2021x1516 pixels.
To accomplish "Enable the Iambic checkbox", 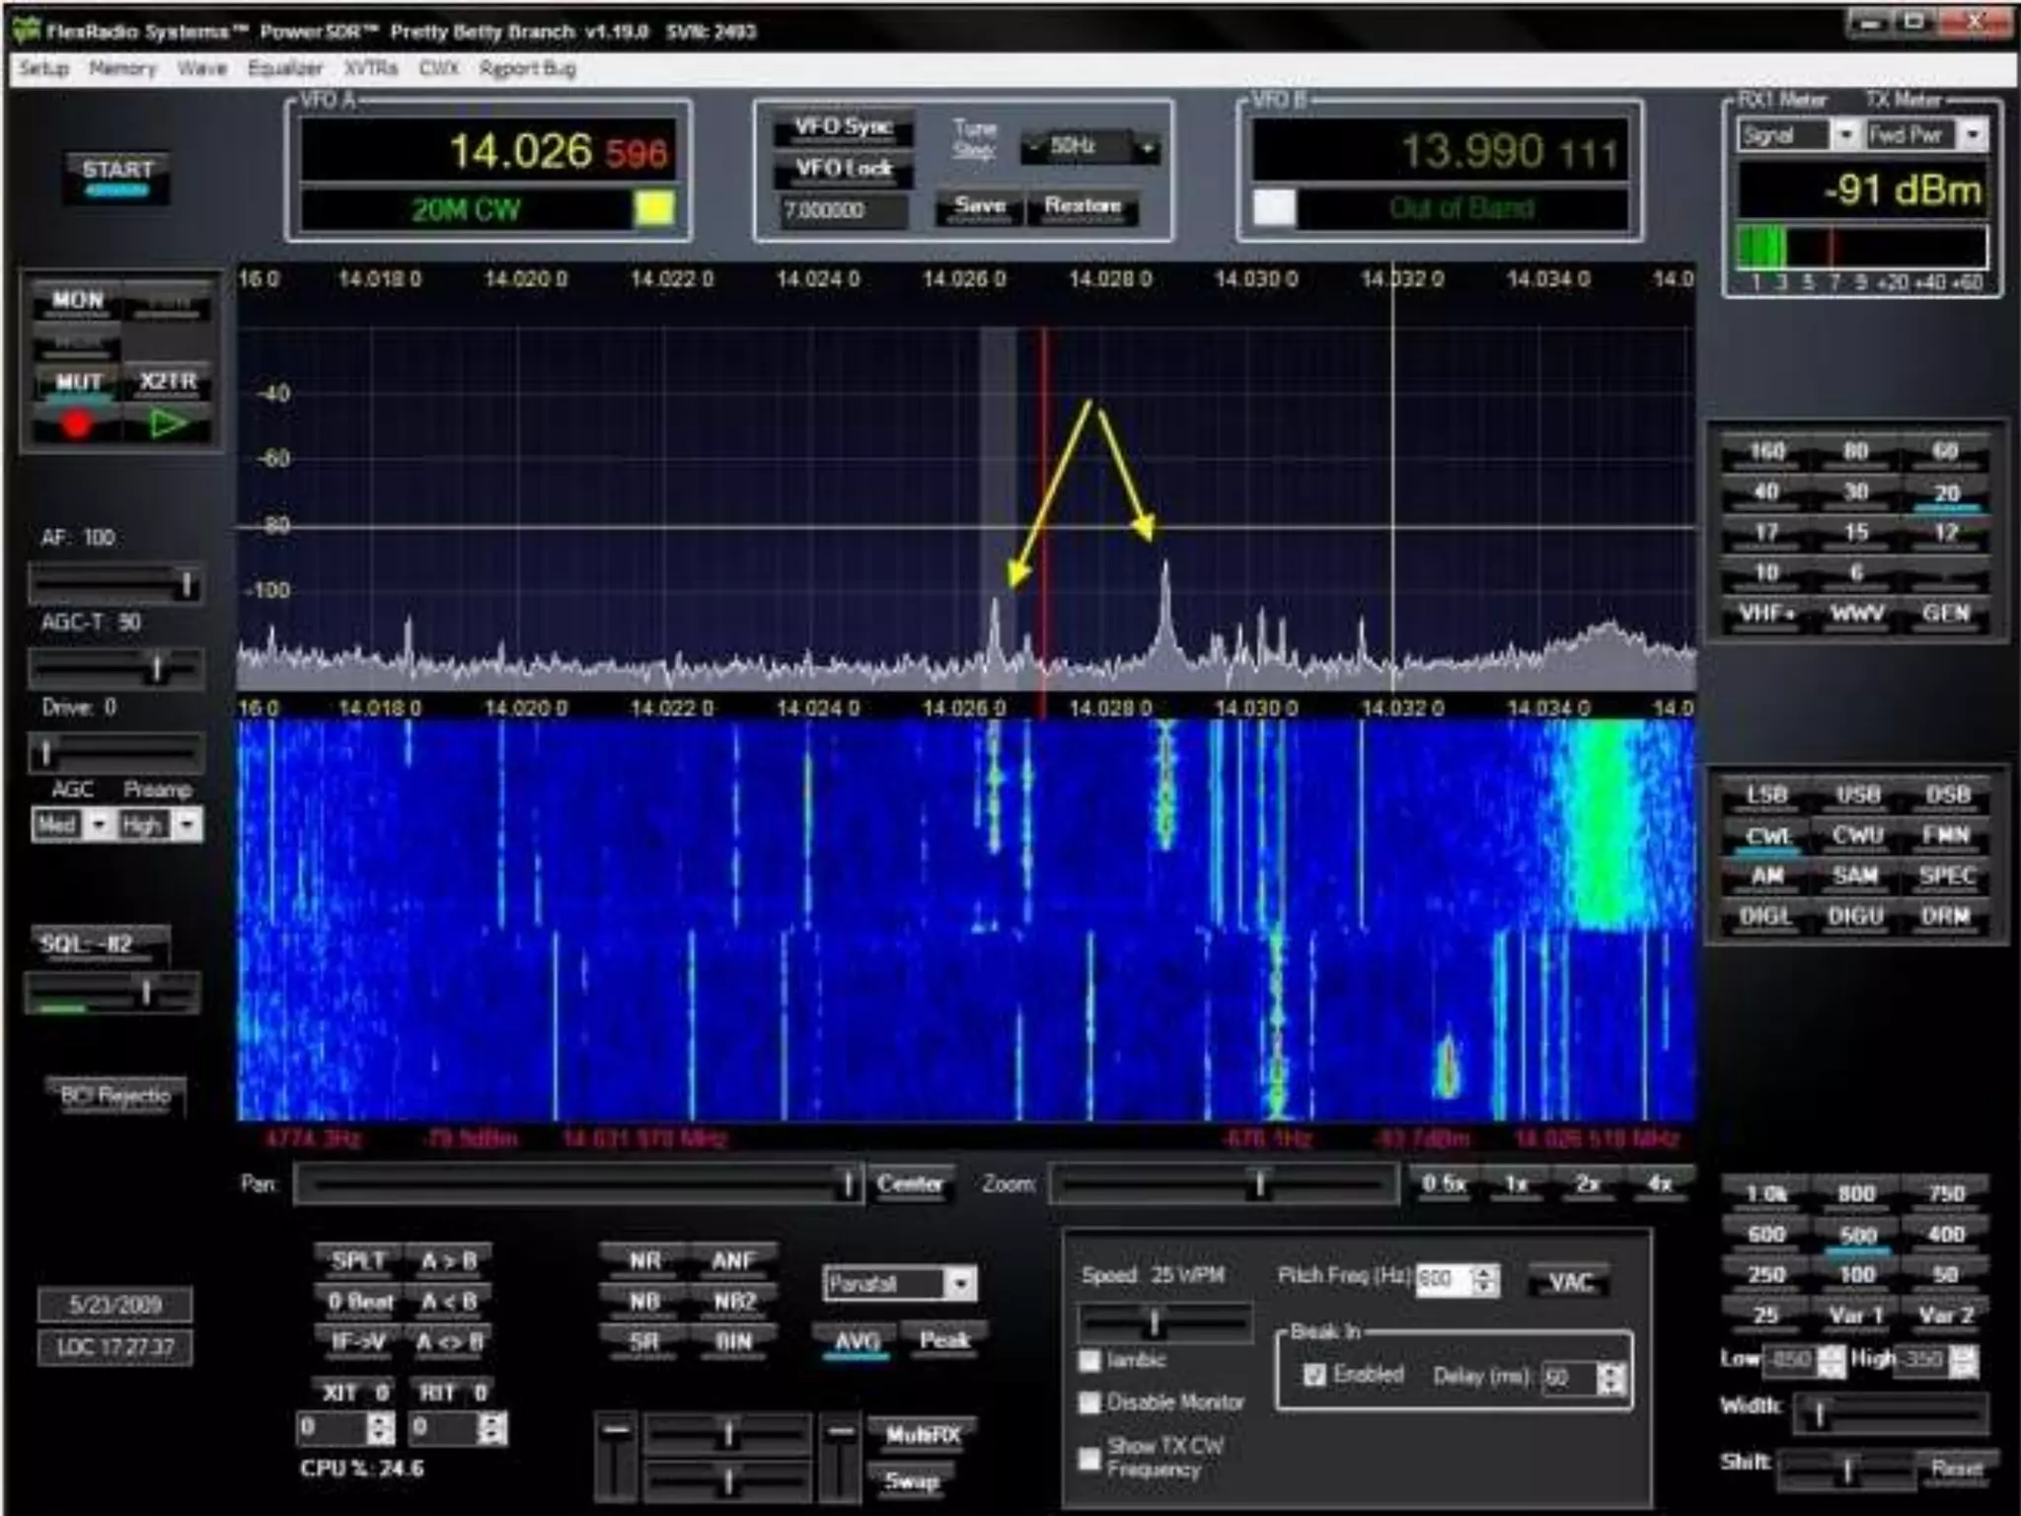I will (1090, 1361).
